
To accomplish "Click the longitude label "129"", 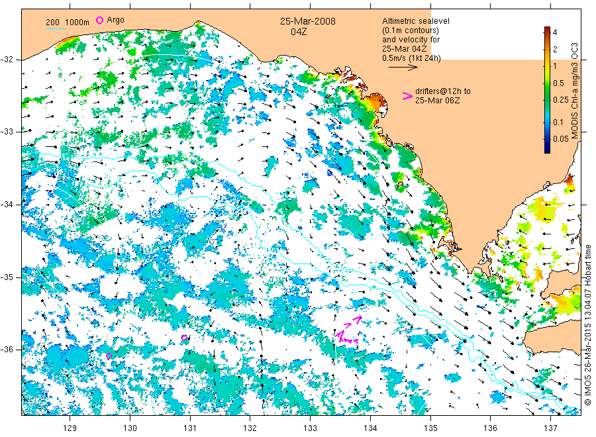I will pos(70,428).
